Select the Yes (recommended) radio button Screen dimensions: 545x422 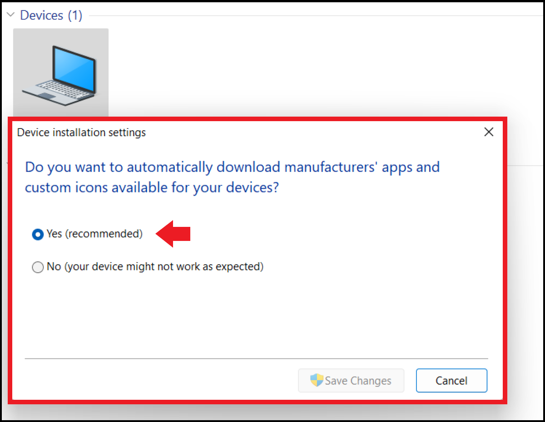(x=38, y=234)
